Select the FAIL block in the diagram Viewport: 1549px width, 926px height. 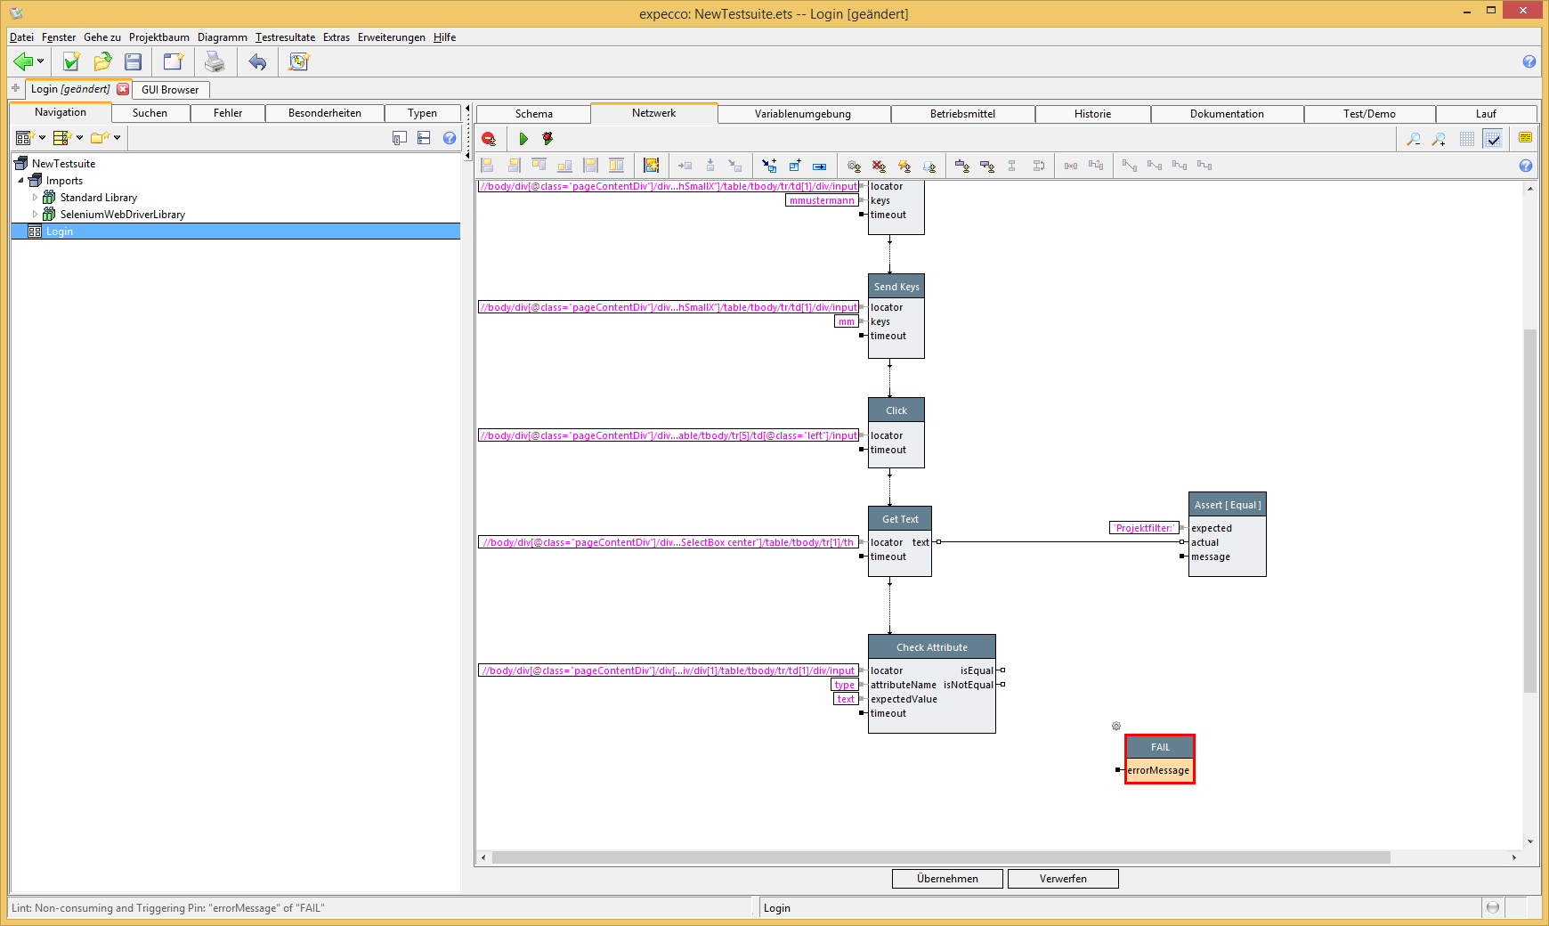pos(1159,747)
